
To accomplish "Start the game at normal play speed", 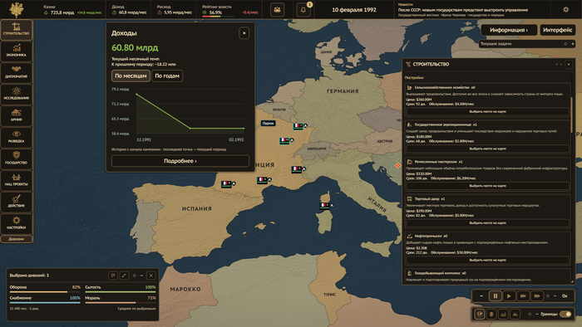I will coord(509,296).
